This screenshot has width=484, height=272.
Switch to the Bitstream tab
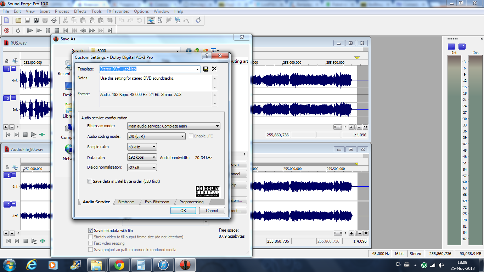(126, 202)
